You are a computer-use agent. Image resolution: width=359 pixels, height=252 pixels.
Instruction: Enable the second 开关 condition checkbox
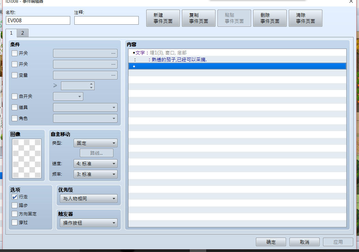pos(14,64)
